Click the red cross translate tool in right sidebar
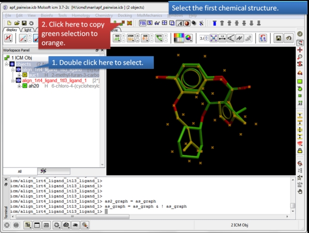 pos(300,50)
